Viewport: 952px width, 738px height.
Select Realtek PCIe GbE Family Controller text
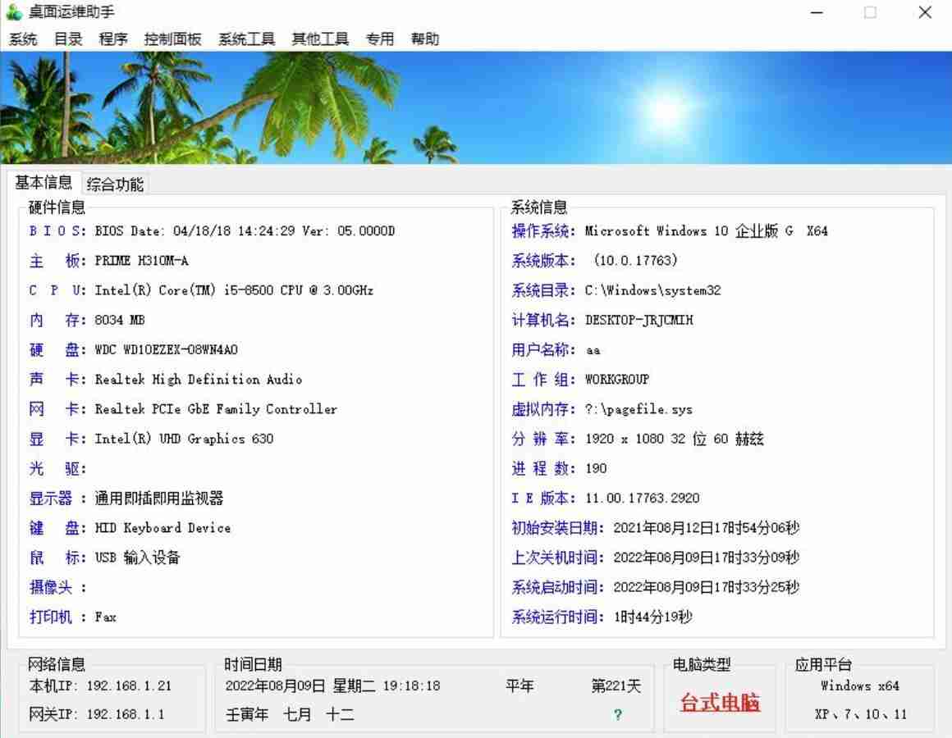coord(216,409)
